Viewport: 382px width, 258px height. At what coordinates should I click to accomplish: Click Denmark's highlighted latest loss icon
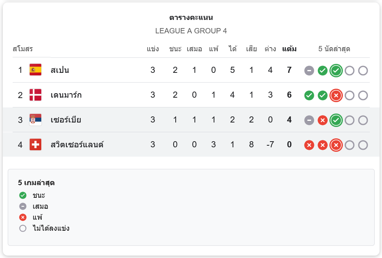336,95
